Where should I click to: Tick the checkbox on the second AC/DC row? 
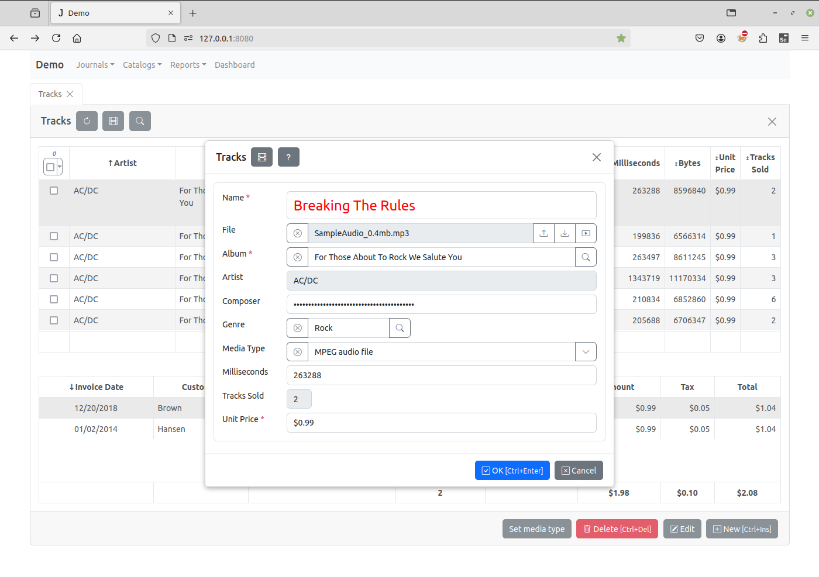(x=54, y=236)
